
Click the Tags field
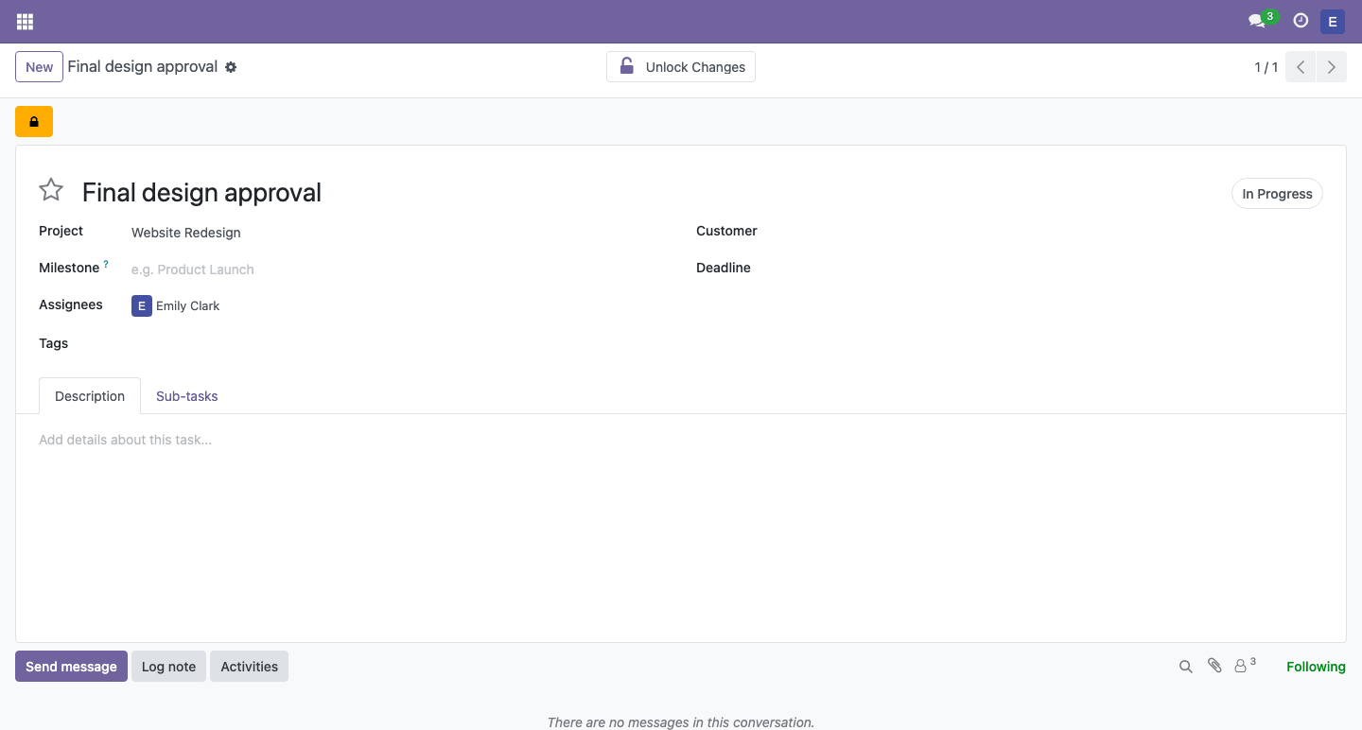(x=397, y=343)
